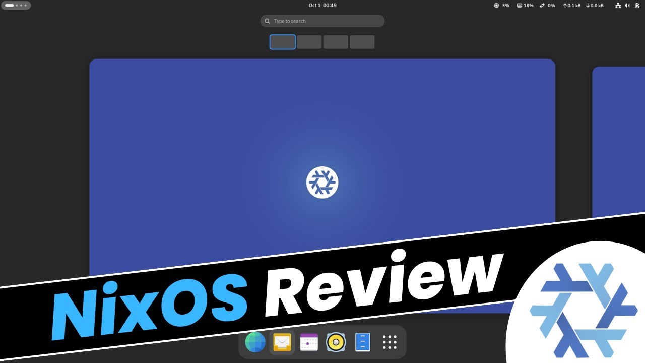Switch to the third workspace thumbnail

[336, 42]
